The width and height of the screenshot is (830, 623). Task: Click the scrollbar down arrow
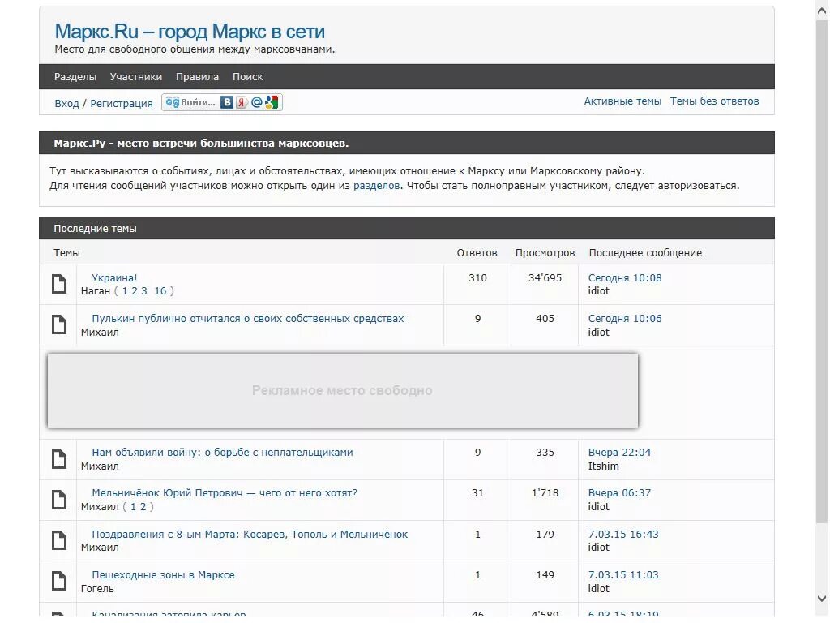822,599
